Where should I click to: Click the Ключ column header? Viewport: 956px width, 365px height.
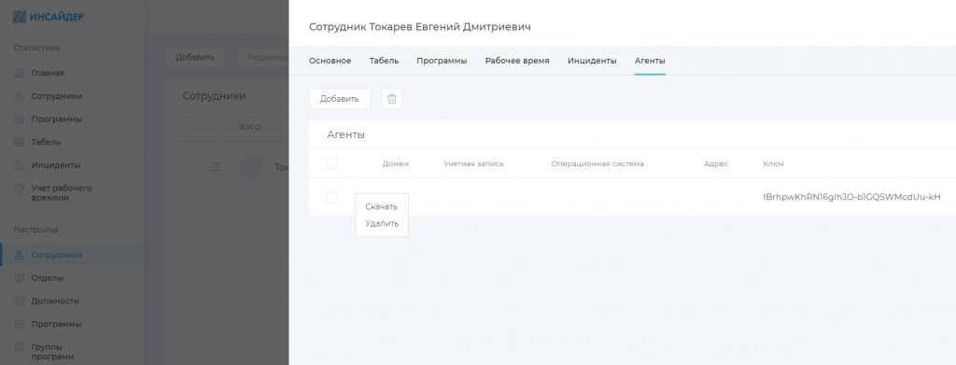click(773, 164)
